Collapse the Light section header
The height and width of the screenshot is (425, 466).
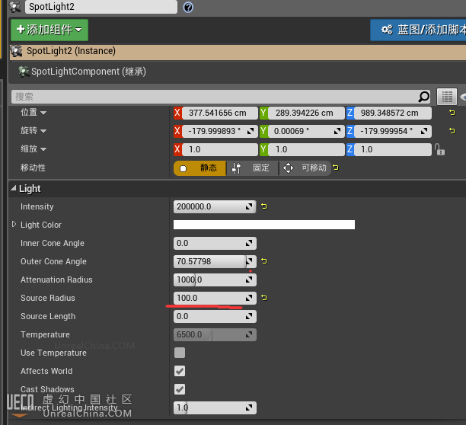coord(14,188)
